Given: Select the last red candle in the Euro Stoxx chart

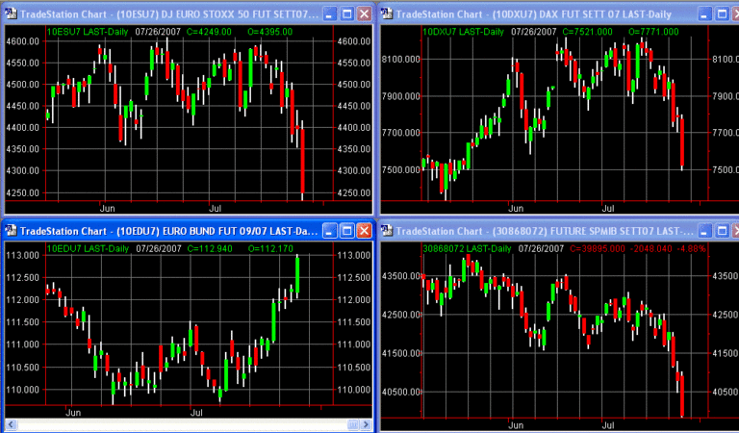Looking at the screenshot, I should tap(302, 162).
